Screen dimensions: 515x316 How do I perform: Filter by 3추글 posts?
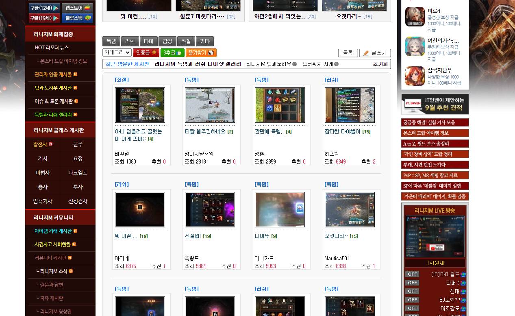(x=172, y=53)
